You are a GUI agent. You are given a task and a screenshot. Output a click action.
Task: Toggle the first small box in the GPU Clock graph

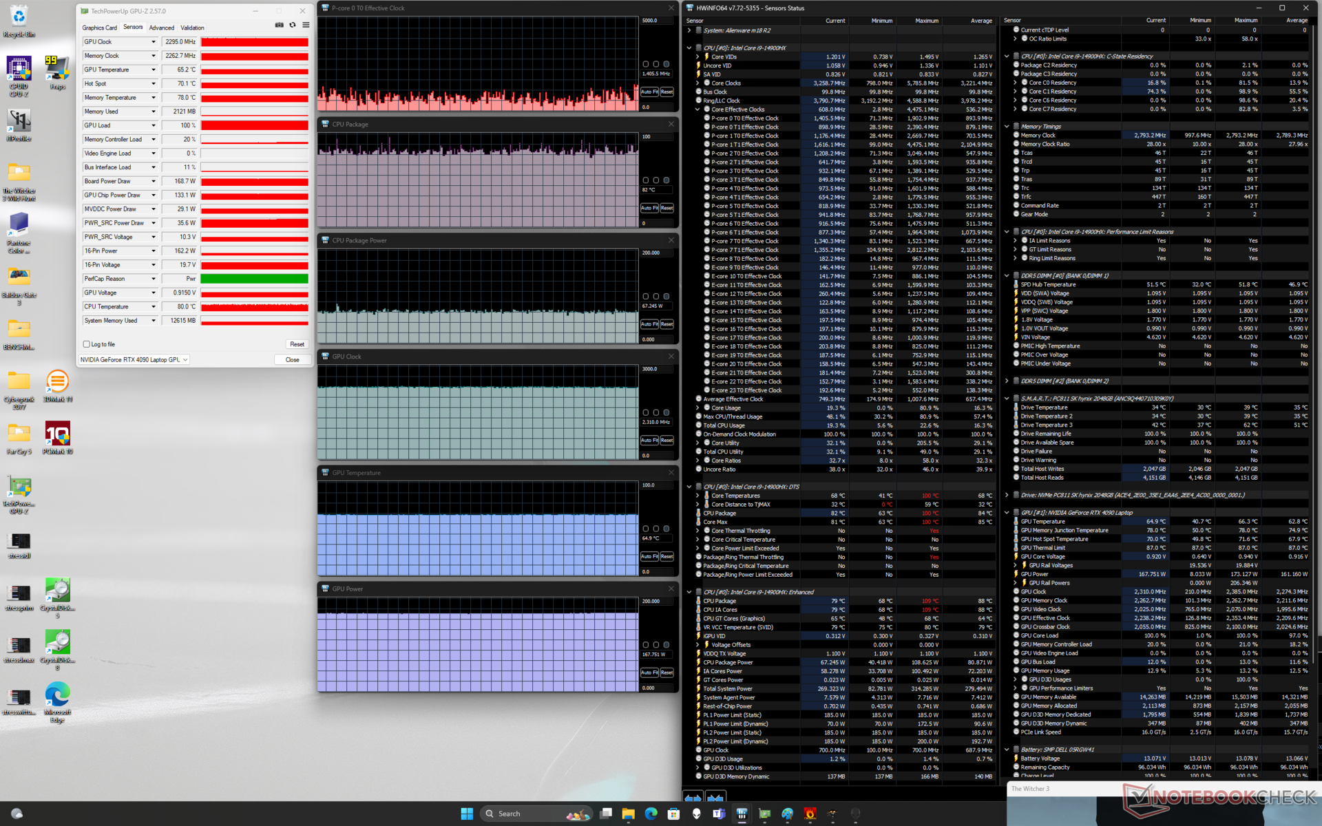645,413
